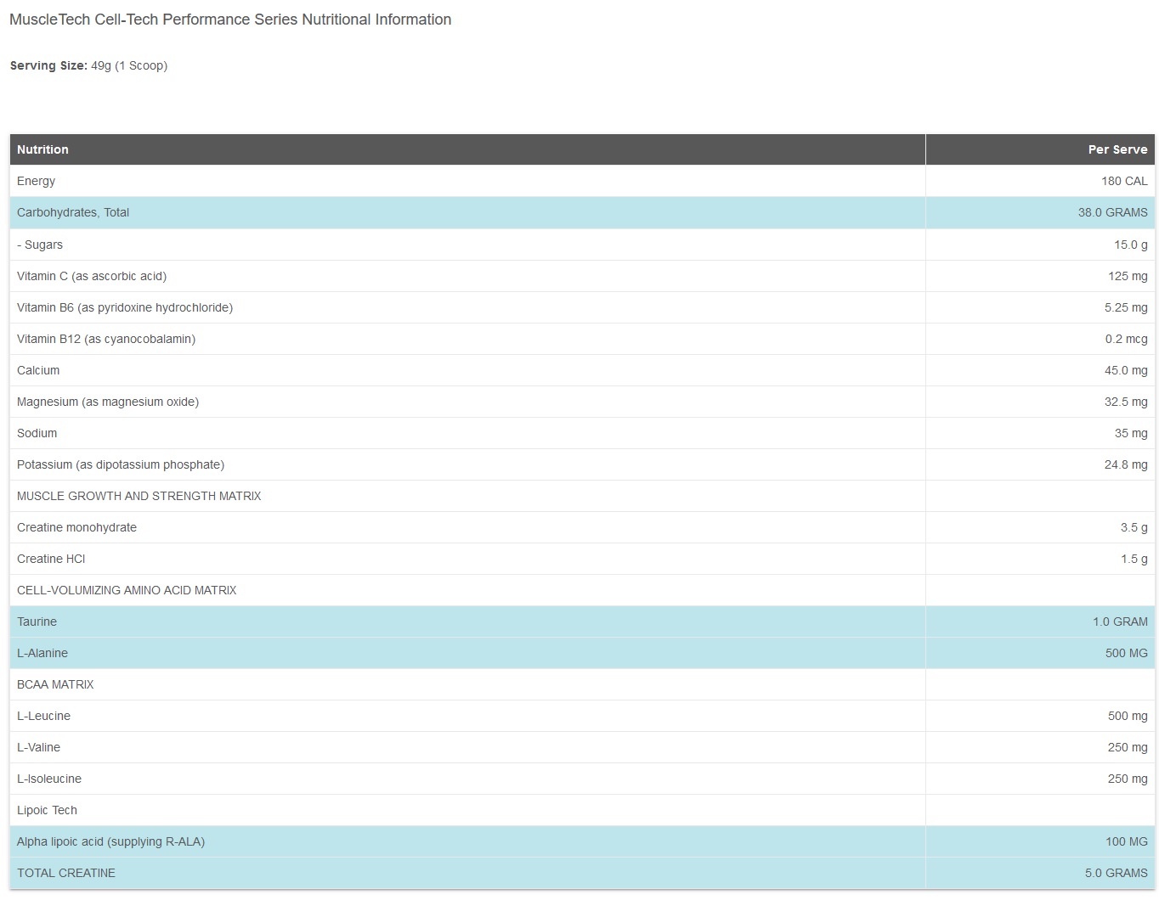Click the '500 MG' L-Alanine value
Viewport: 1159px width, 900px height.
(x=1126, y=653)
